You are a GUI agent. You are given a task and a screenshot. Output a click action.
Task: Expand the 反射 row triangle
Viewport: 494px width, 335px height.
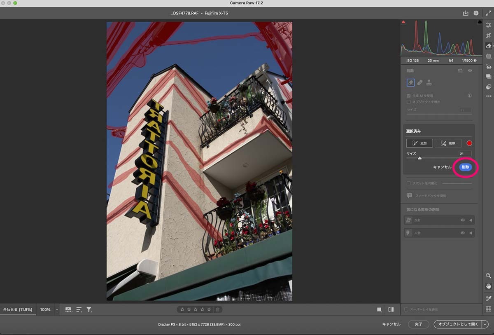tap(471, 220)
